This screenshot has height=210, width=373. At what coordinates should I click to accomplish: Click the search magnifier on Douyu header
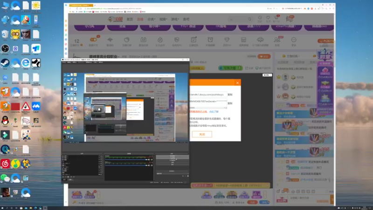[x=249, y=19]
